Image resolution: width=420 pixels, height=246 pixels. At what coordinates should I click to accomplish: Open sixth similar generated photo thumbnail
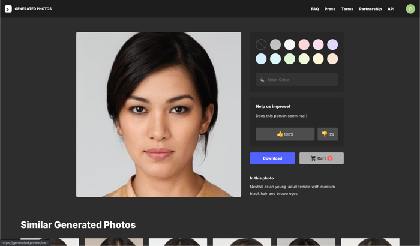[370, 242]
